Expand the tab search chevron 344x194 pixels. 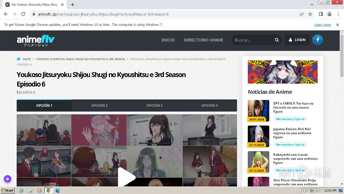tap(312, 5)
